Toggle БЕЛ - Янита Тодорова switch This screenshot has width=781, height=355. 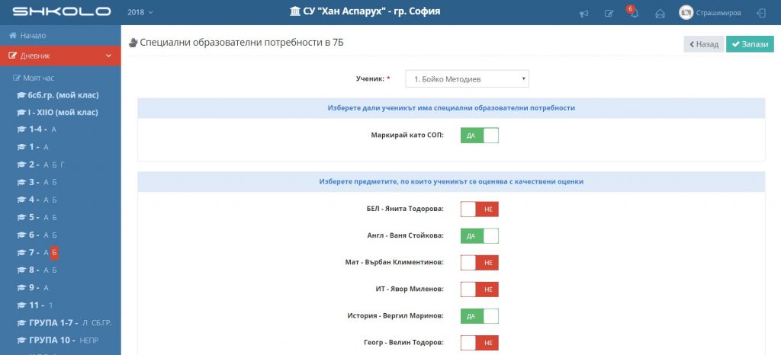point(479,209)
